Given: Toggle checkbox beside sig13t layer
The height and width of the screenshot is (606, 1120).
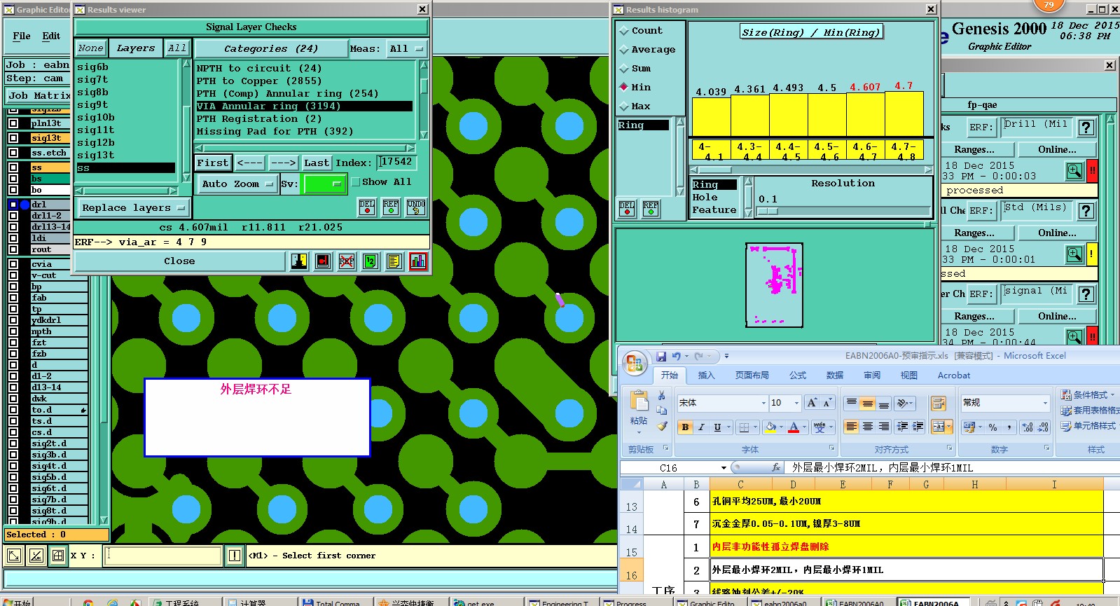Looking at the screenshot, I should click(x=13, y=138).
